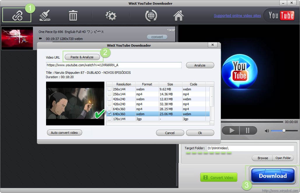Click the Target Folder path field
This screenshot has width=300, height=193.
point(251,148)
